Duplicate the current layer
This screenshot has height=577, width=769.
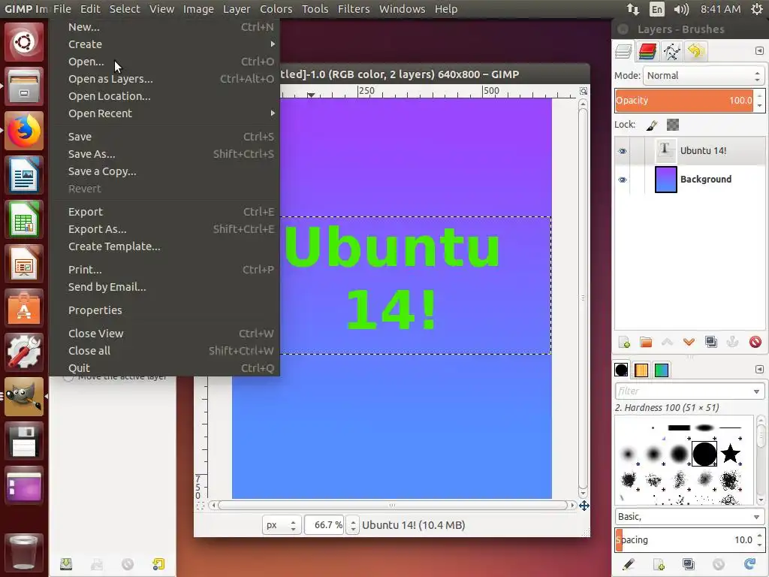coord(710,342)
